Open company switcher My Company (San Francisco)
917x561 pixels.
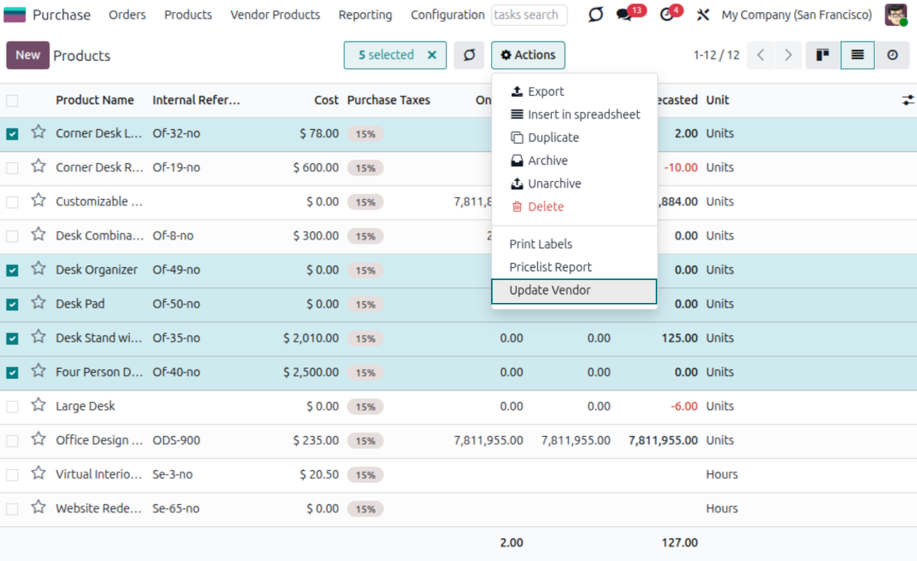[x=796, y=15]
